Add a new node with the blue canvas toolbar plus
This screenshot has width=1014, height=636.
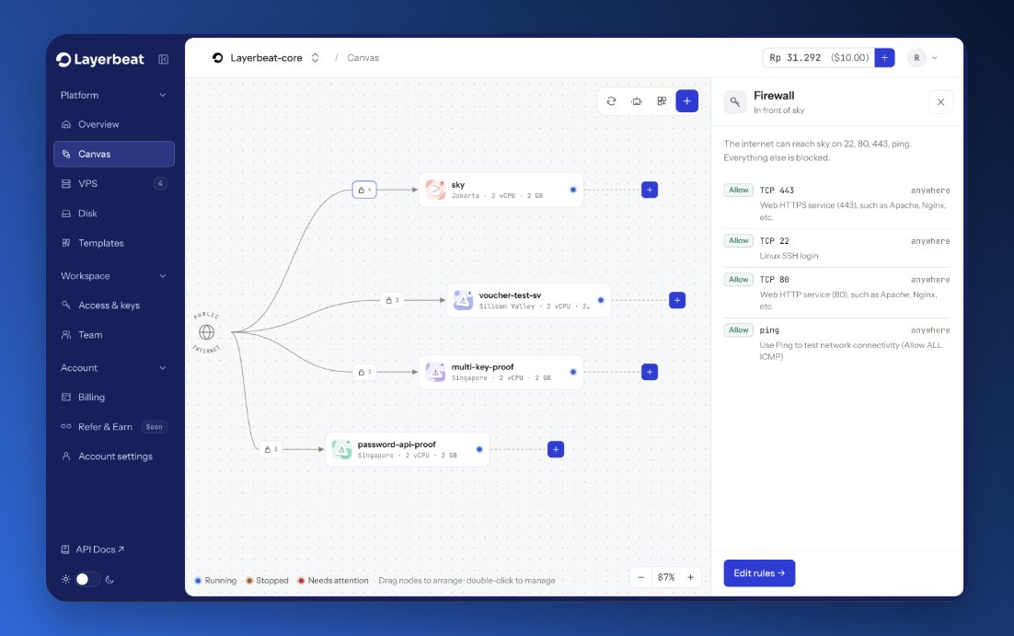(x=686, y=101)
